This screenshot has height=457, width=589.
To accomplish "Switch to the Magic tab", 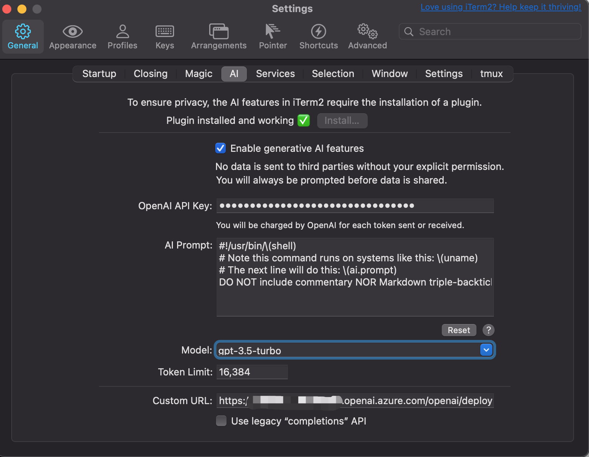I will point(199,74).
